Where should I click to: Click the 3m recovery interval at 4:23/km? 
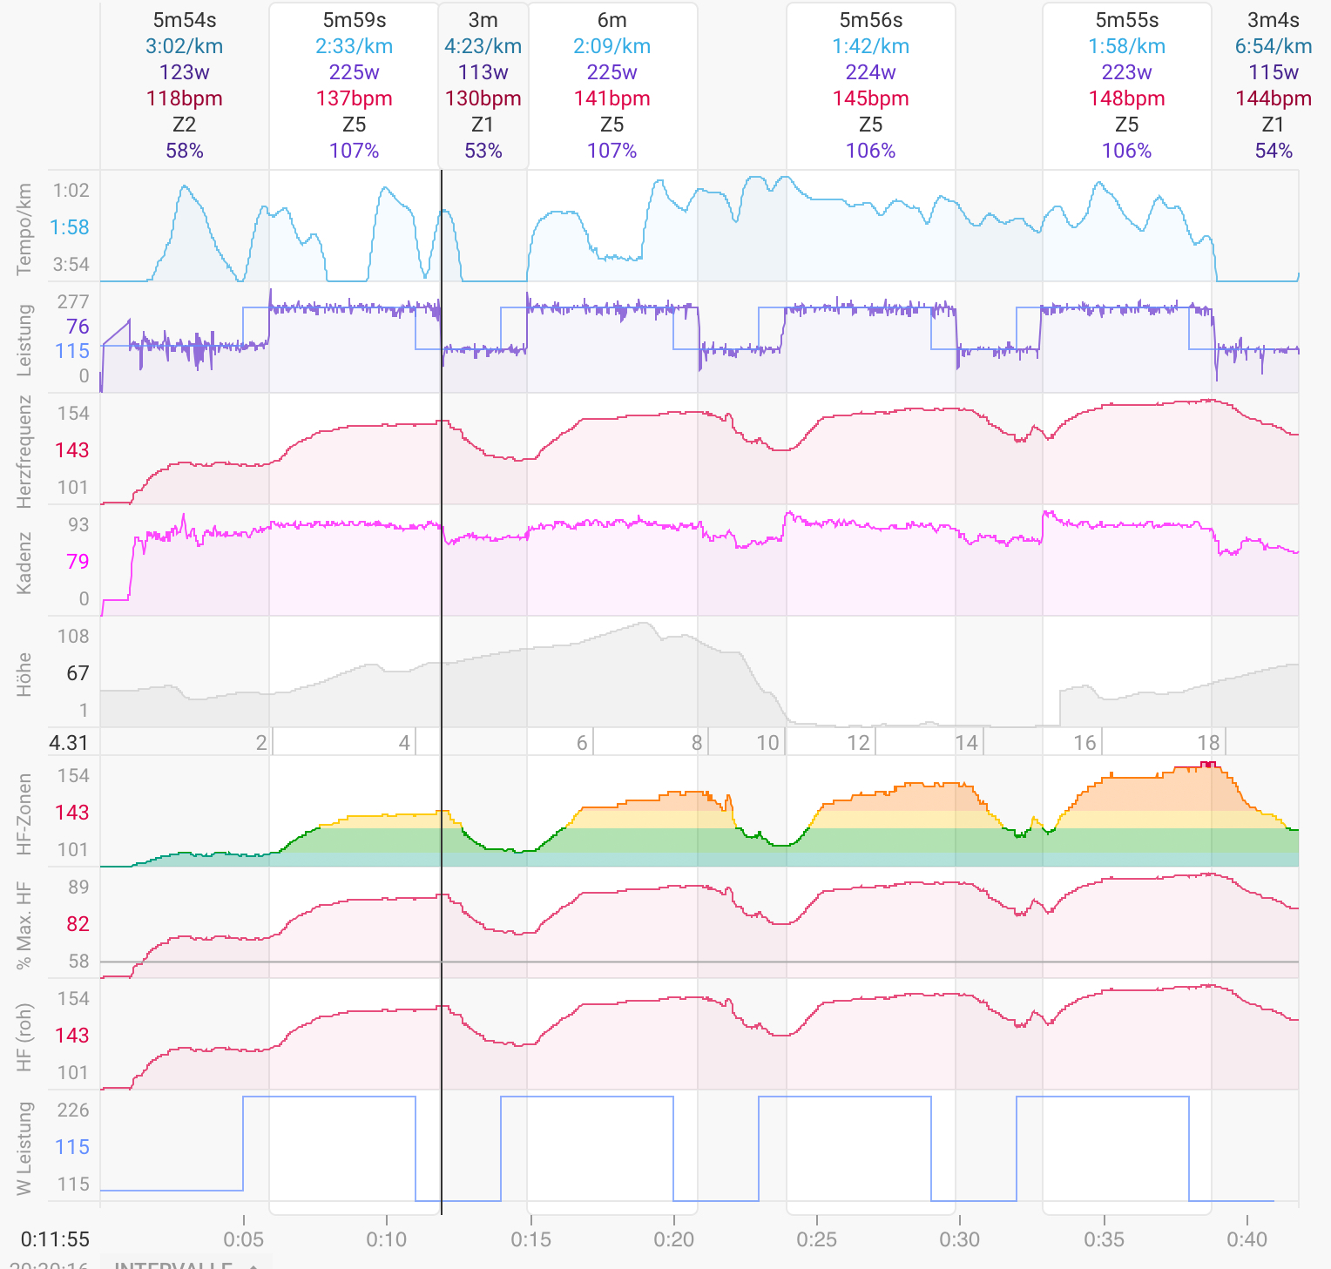pos(483,84)
